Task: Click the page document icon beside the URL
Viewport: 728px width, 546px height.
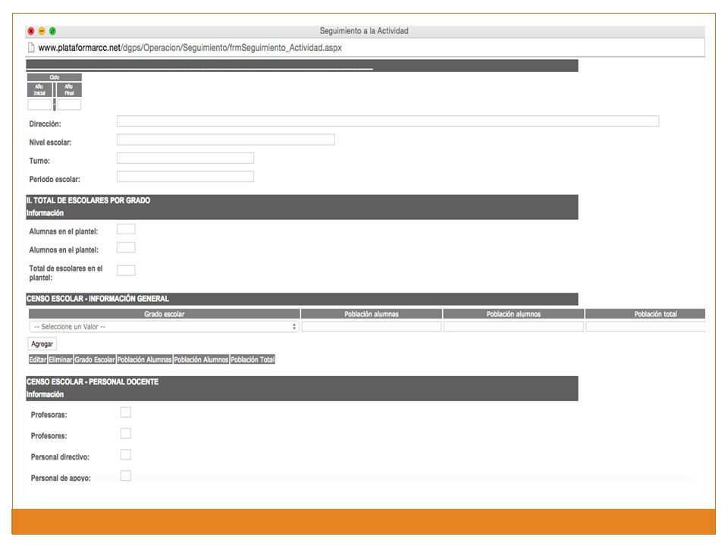Action: tap(31, 47)
